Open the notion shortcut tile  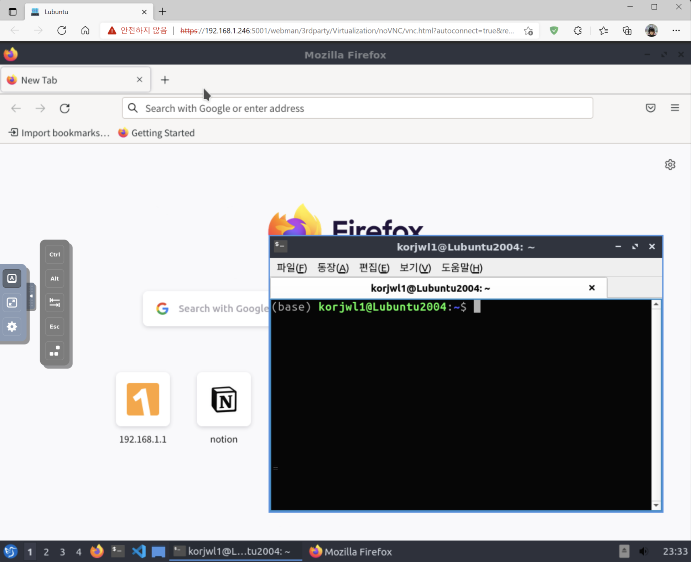click(224, 399)
